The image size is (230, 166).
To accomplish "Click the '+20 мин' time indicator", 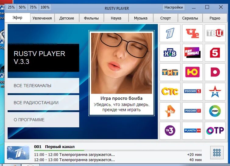I will pyautogui.click(x=194, y=155).
